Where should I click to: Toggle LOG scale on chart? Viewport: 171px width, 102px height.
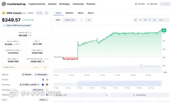[161, 20]
